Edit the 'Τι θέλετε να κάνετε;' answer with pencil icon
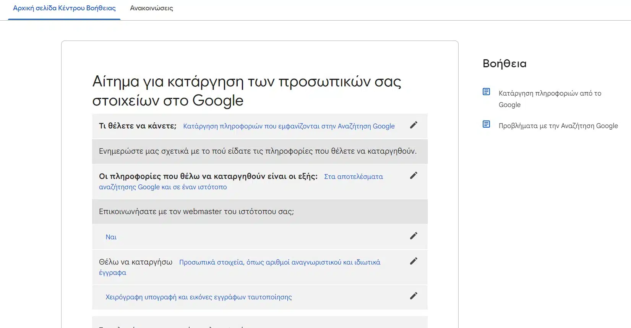 coord(414,125)
